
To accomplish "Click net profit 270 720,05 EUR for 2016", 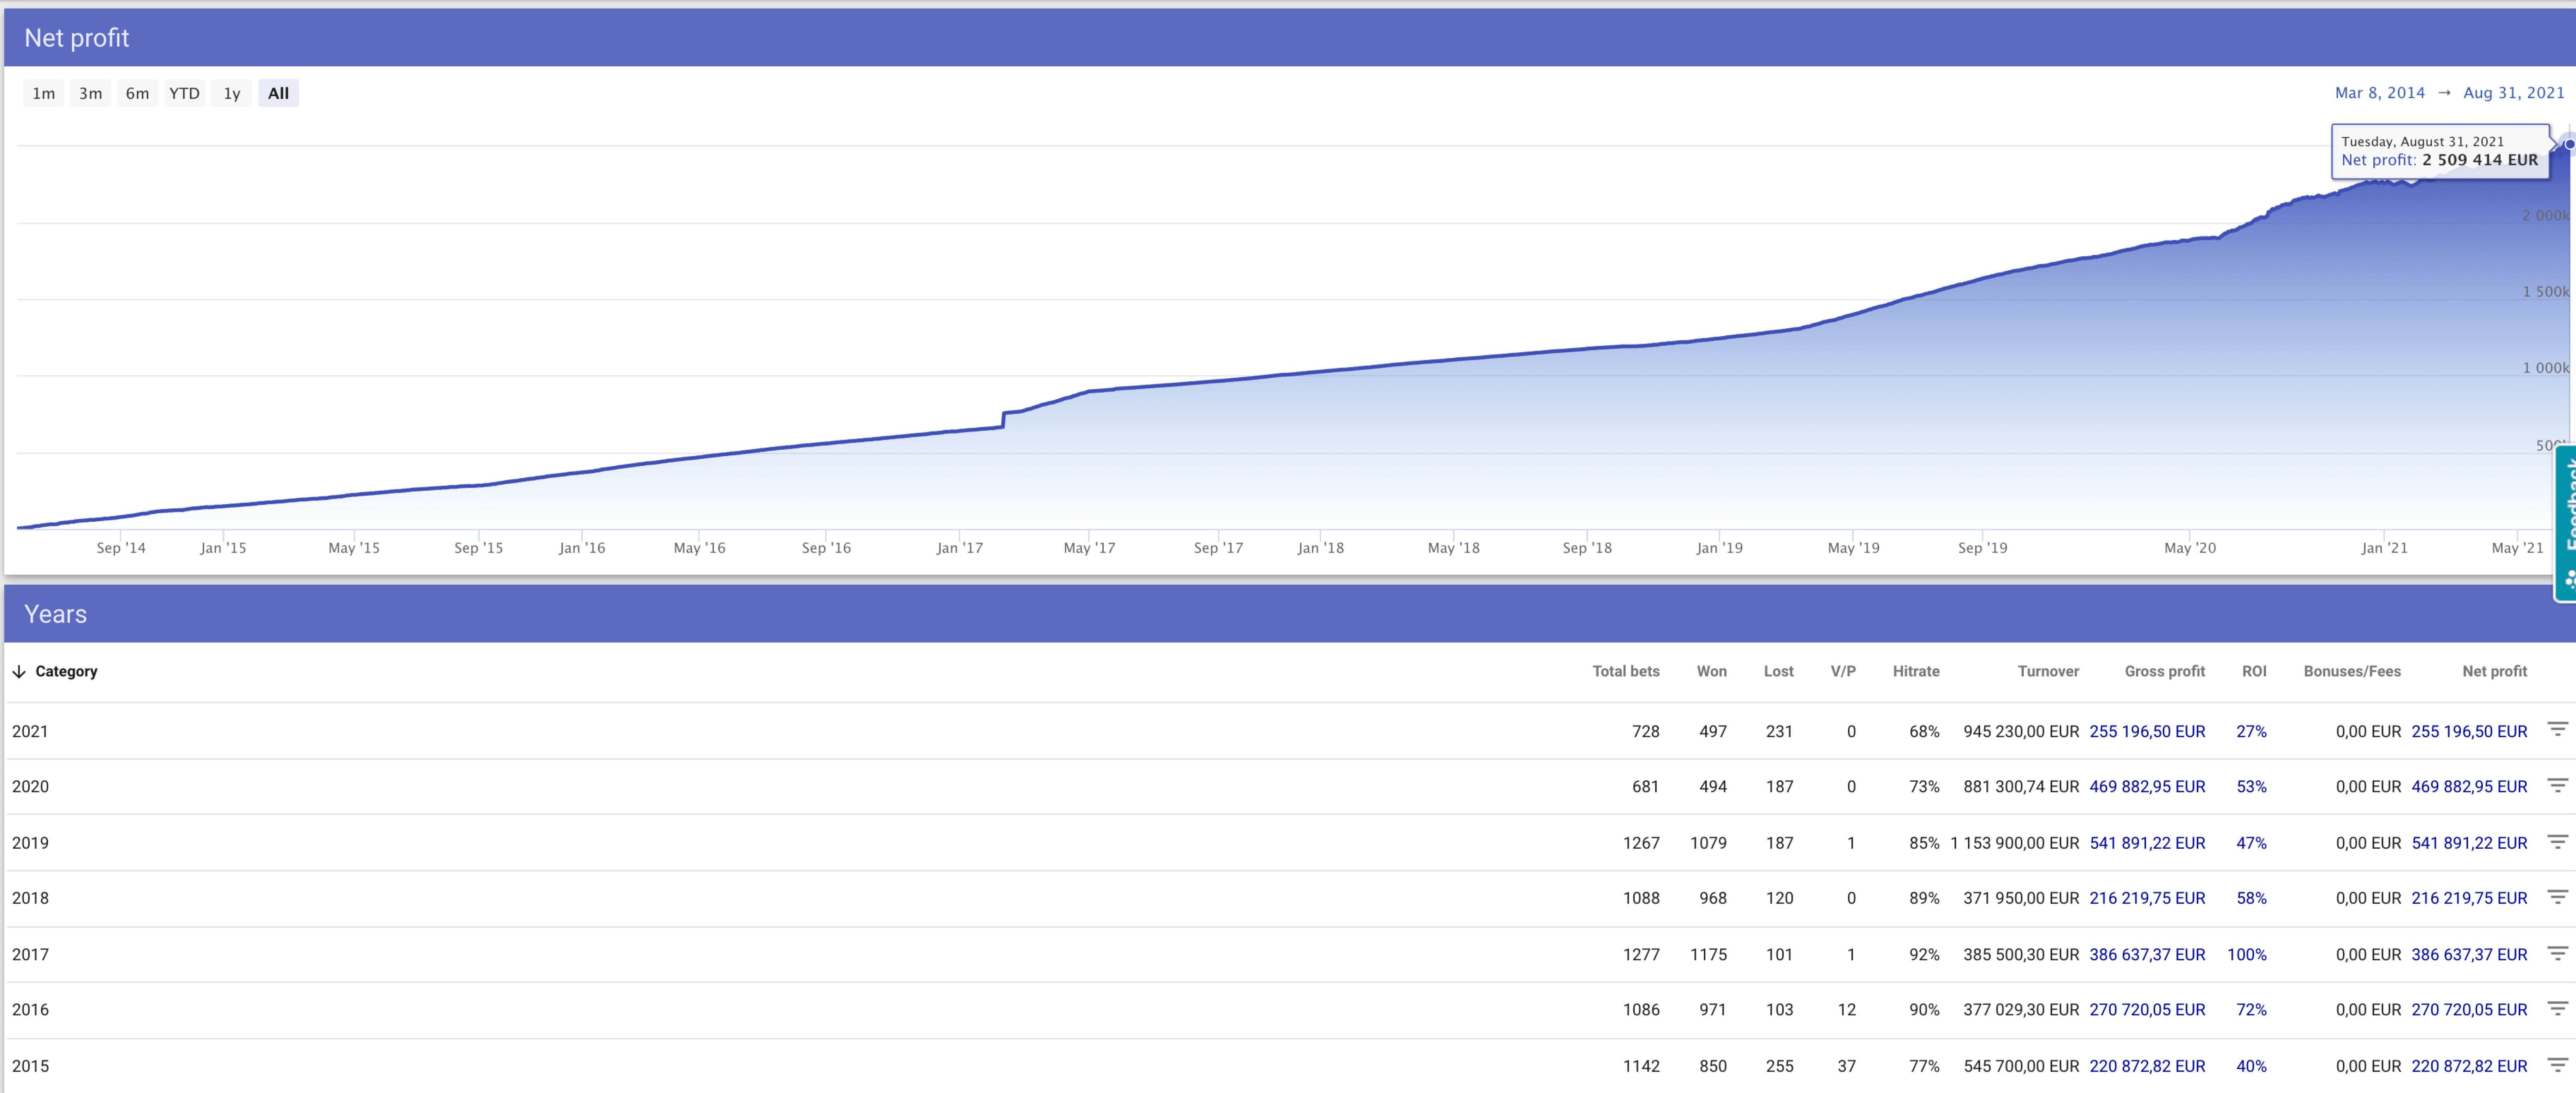I will click(2469, 1010).
